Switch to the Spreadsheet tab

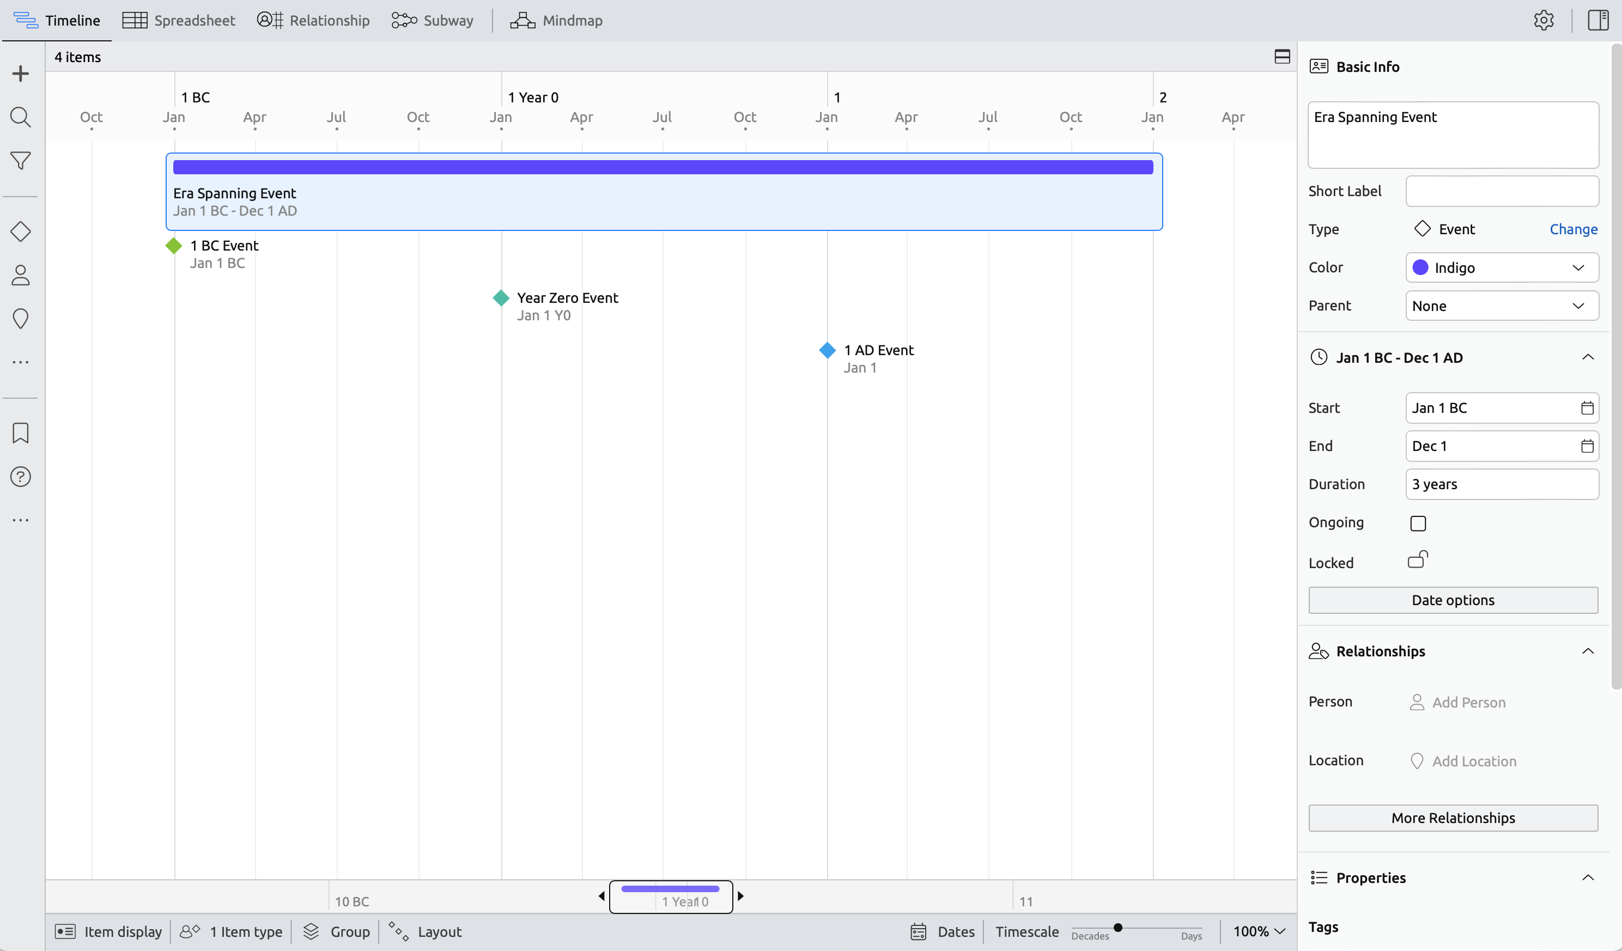179,21
